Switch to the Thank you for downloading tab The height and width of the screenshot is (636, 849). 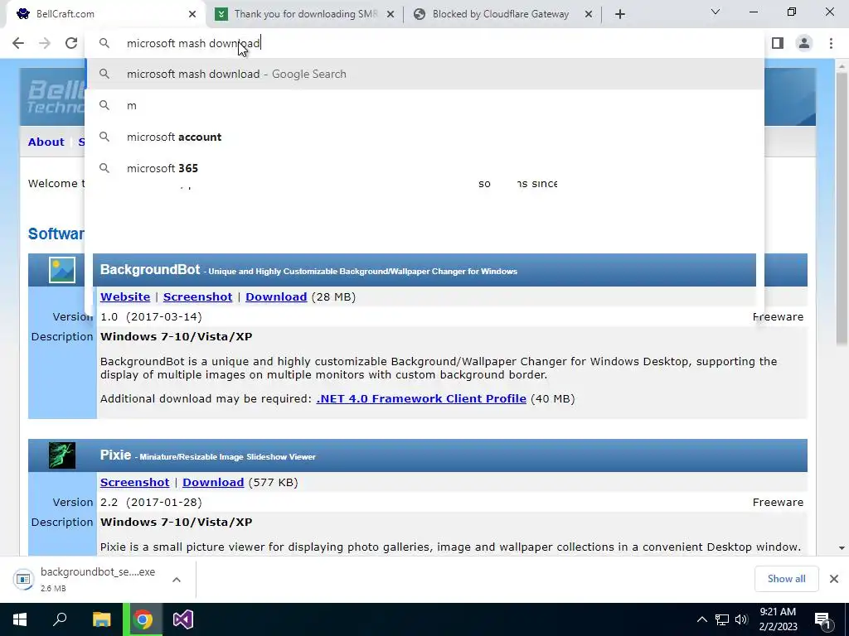[x=304, y=14]
